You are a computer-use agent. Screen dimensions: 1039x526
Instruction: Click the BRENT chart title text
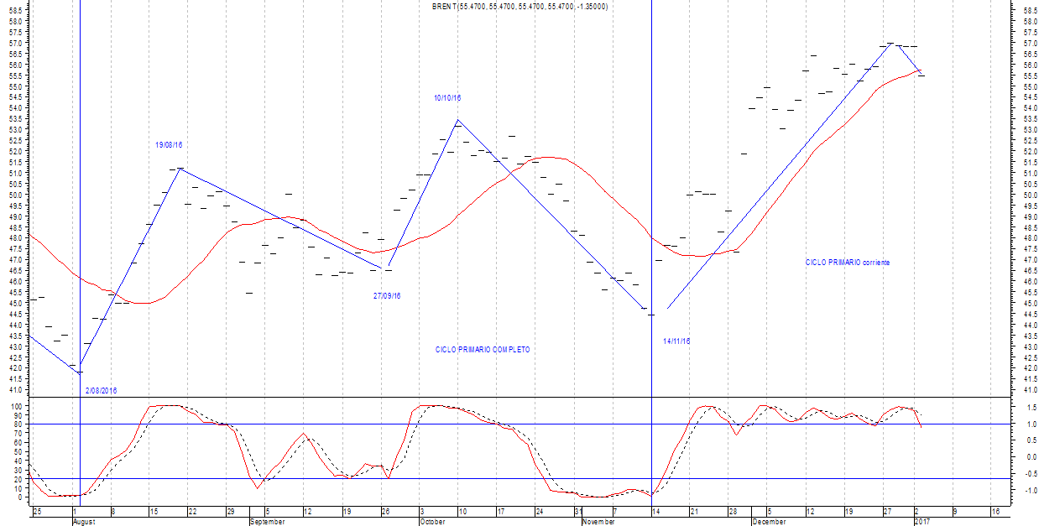(520, 7)
